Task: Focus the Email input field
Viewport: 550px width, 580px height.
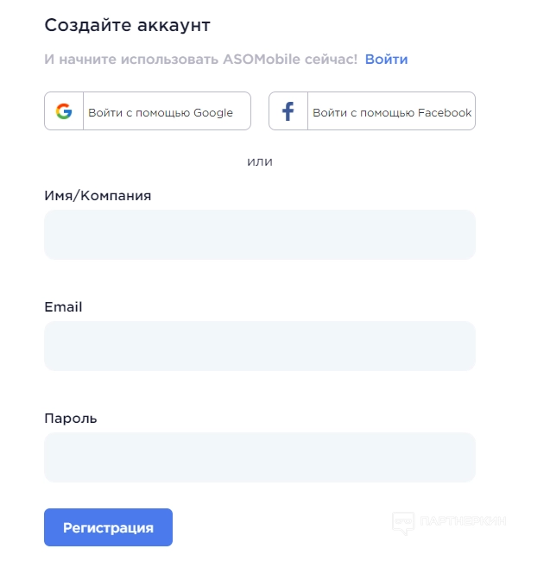Action: point(259,346)
